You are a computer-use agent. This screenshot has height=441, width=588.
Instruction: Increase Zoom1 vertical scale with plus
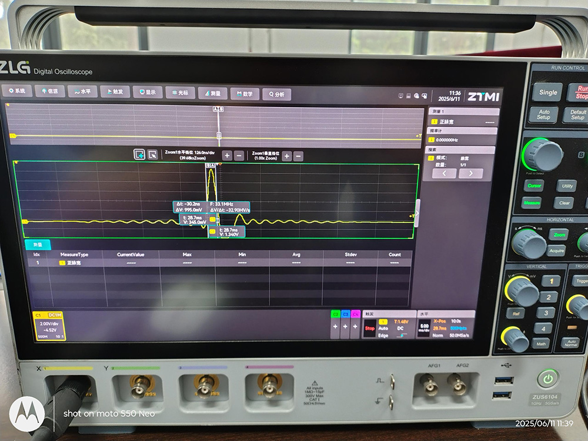(x=286, y=156)
